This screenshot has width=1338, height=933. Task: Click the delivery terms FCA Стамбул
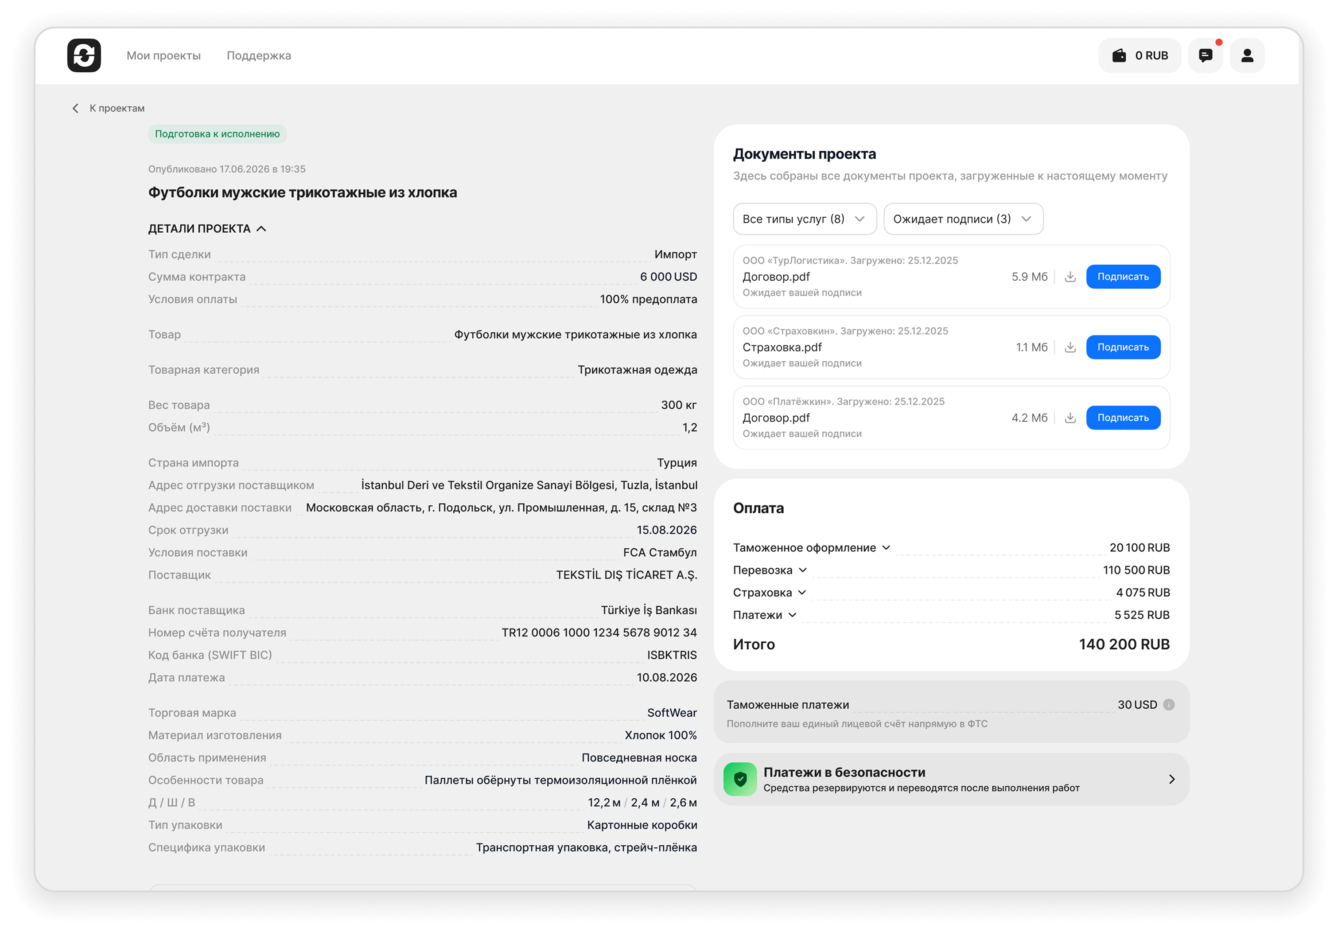click(660, 552)
